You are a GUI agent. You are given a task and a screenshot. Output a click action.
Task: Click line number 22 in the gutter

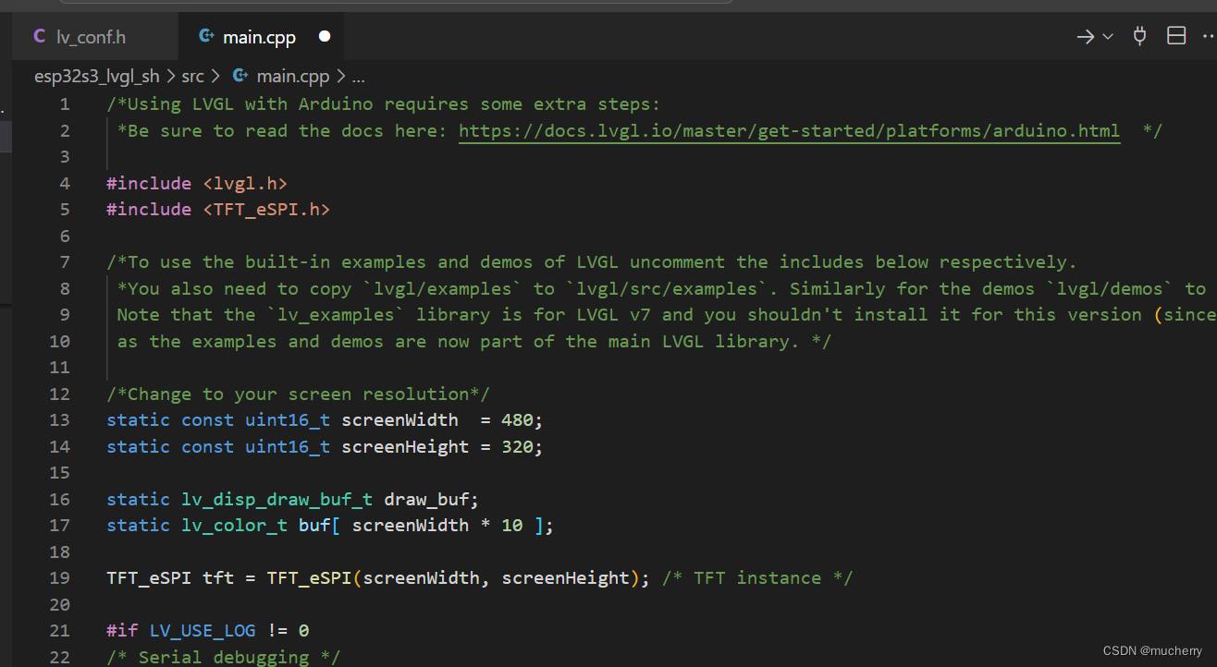pos(59,657)
